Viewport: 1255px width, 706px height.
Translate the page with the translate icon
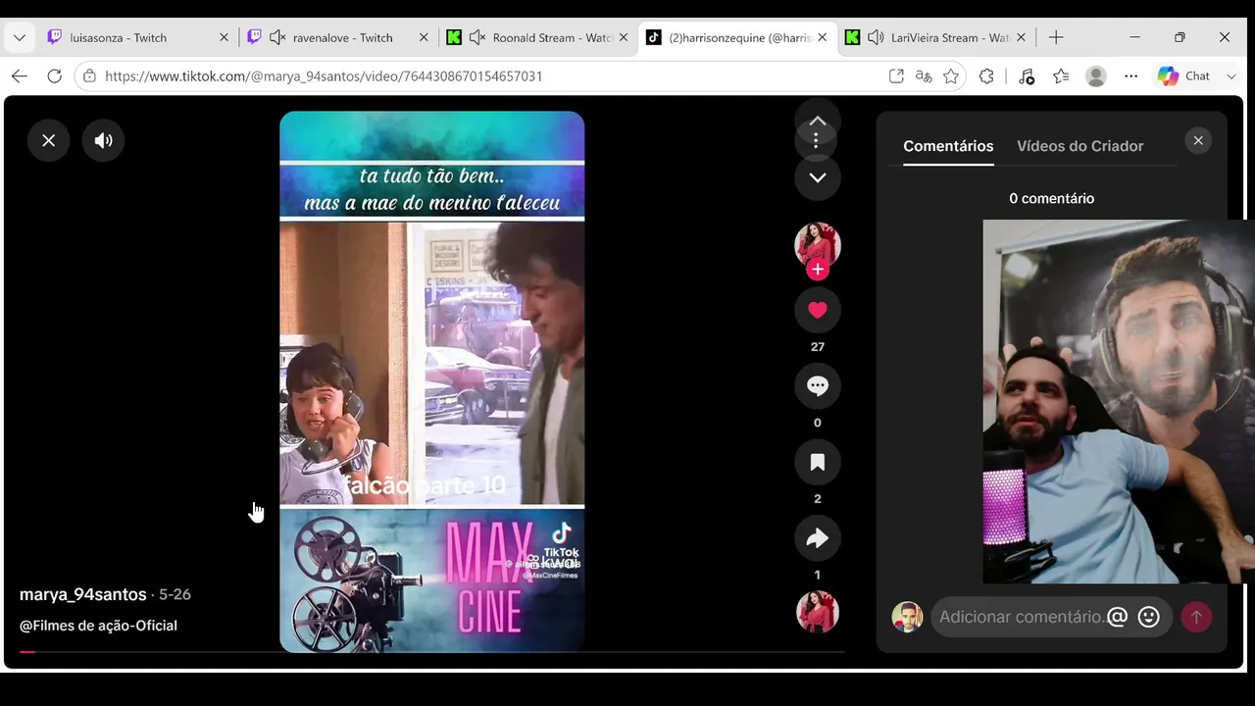[x=924, y=76]
